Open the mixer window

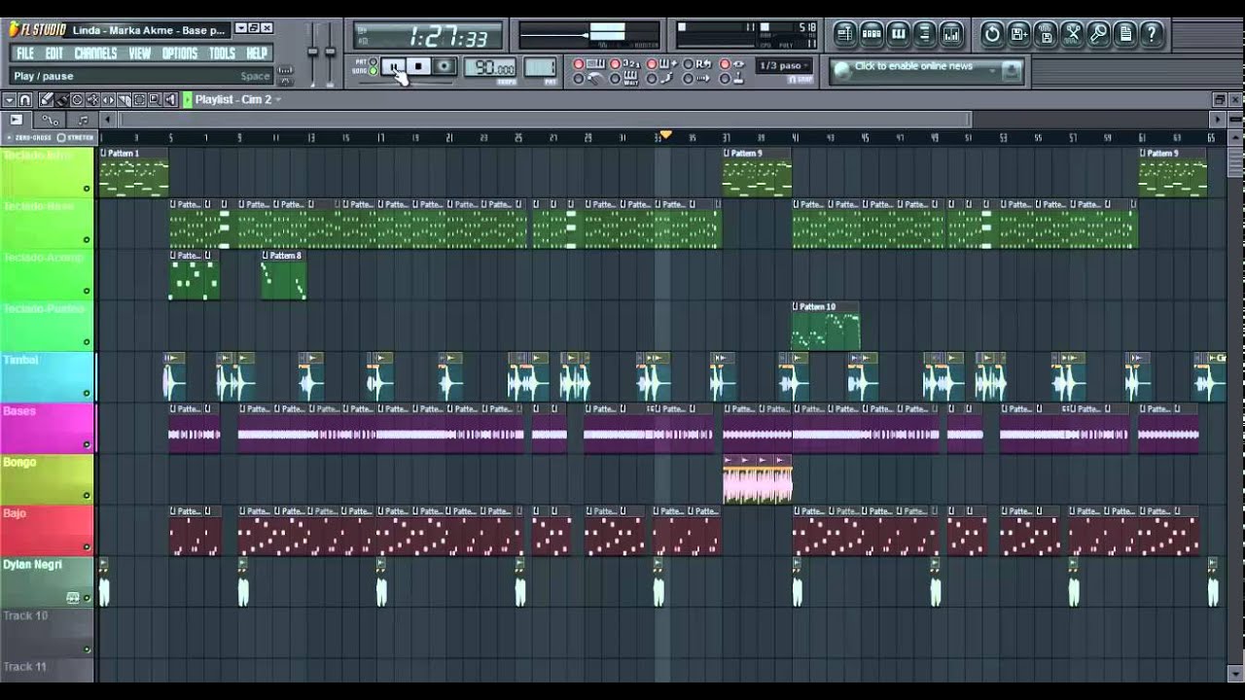pyautogui.click(x=951, y=34)
